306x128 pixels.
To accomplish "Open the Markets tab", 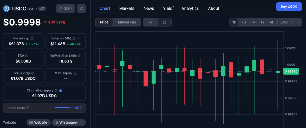I will point(127,8).
